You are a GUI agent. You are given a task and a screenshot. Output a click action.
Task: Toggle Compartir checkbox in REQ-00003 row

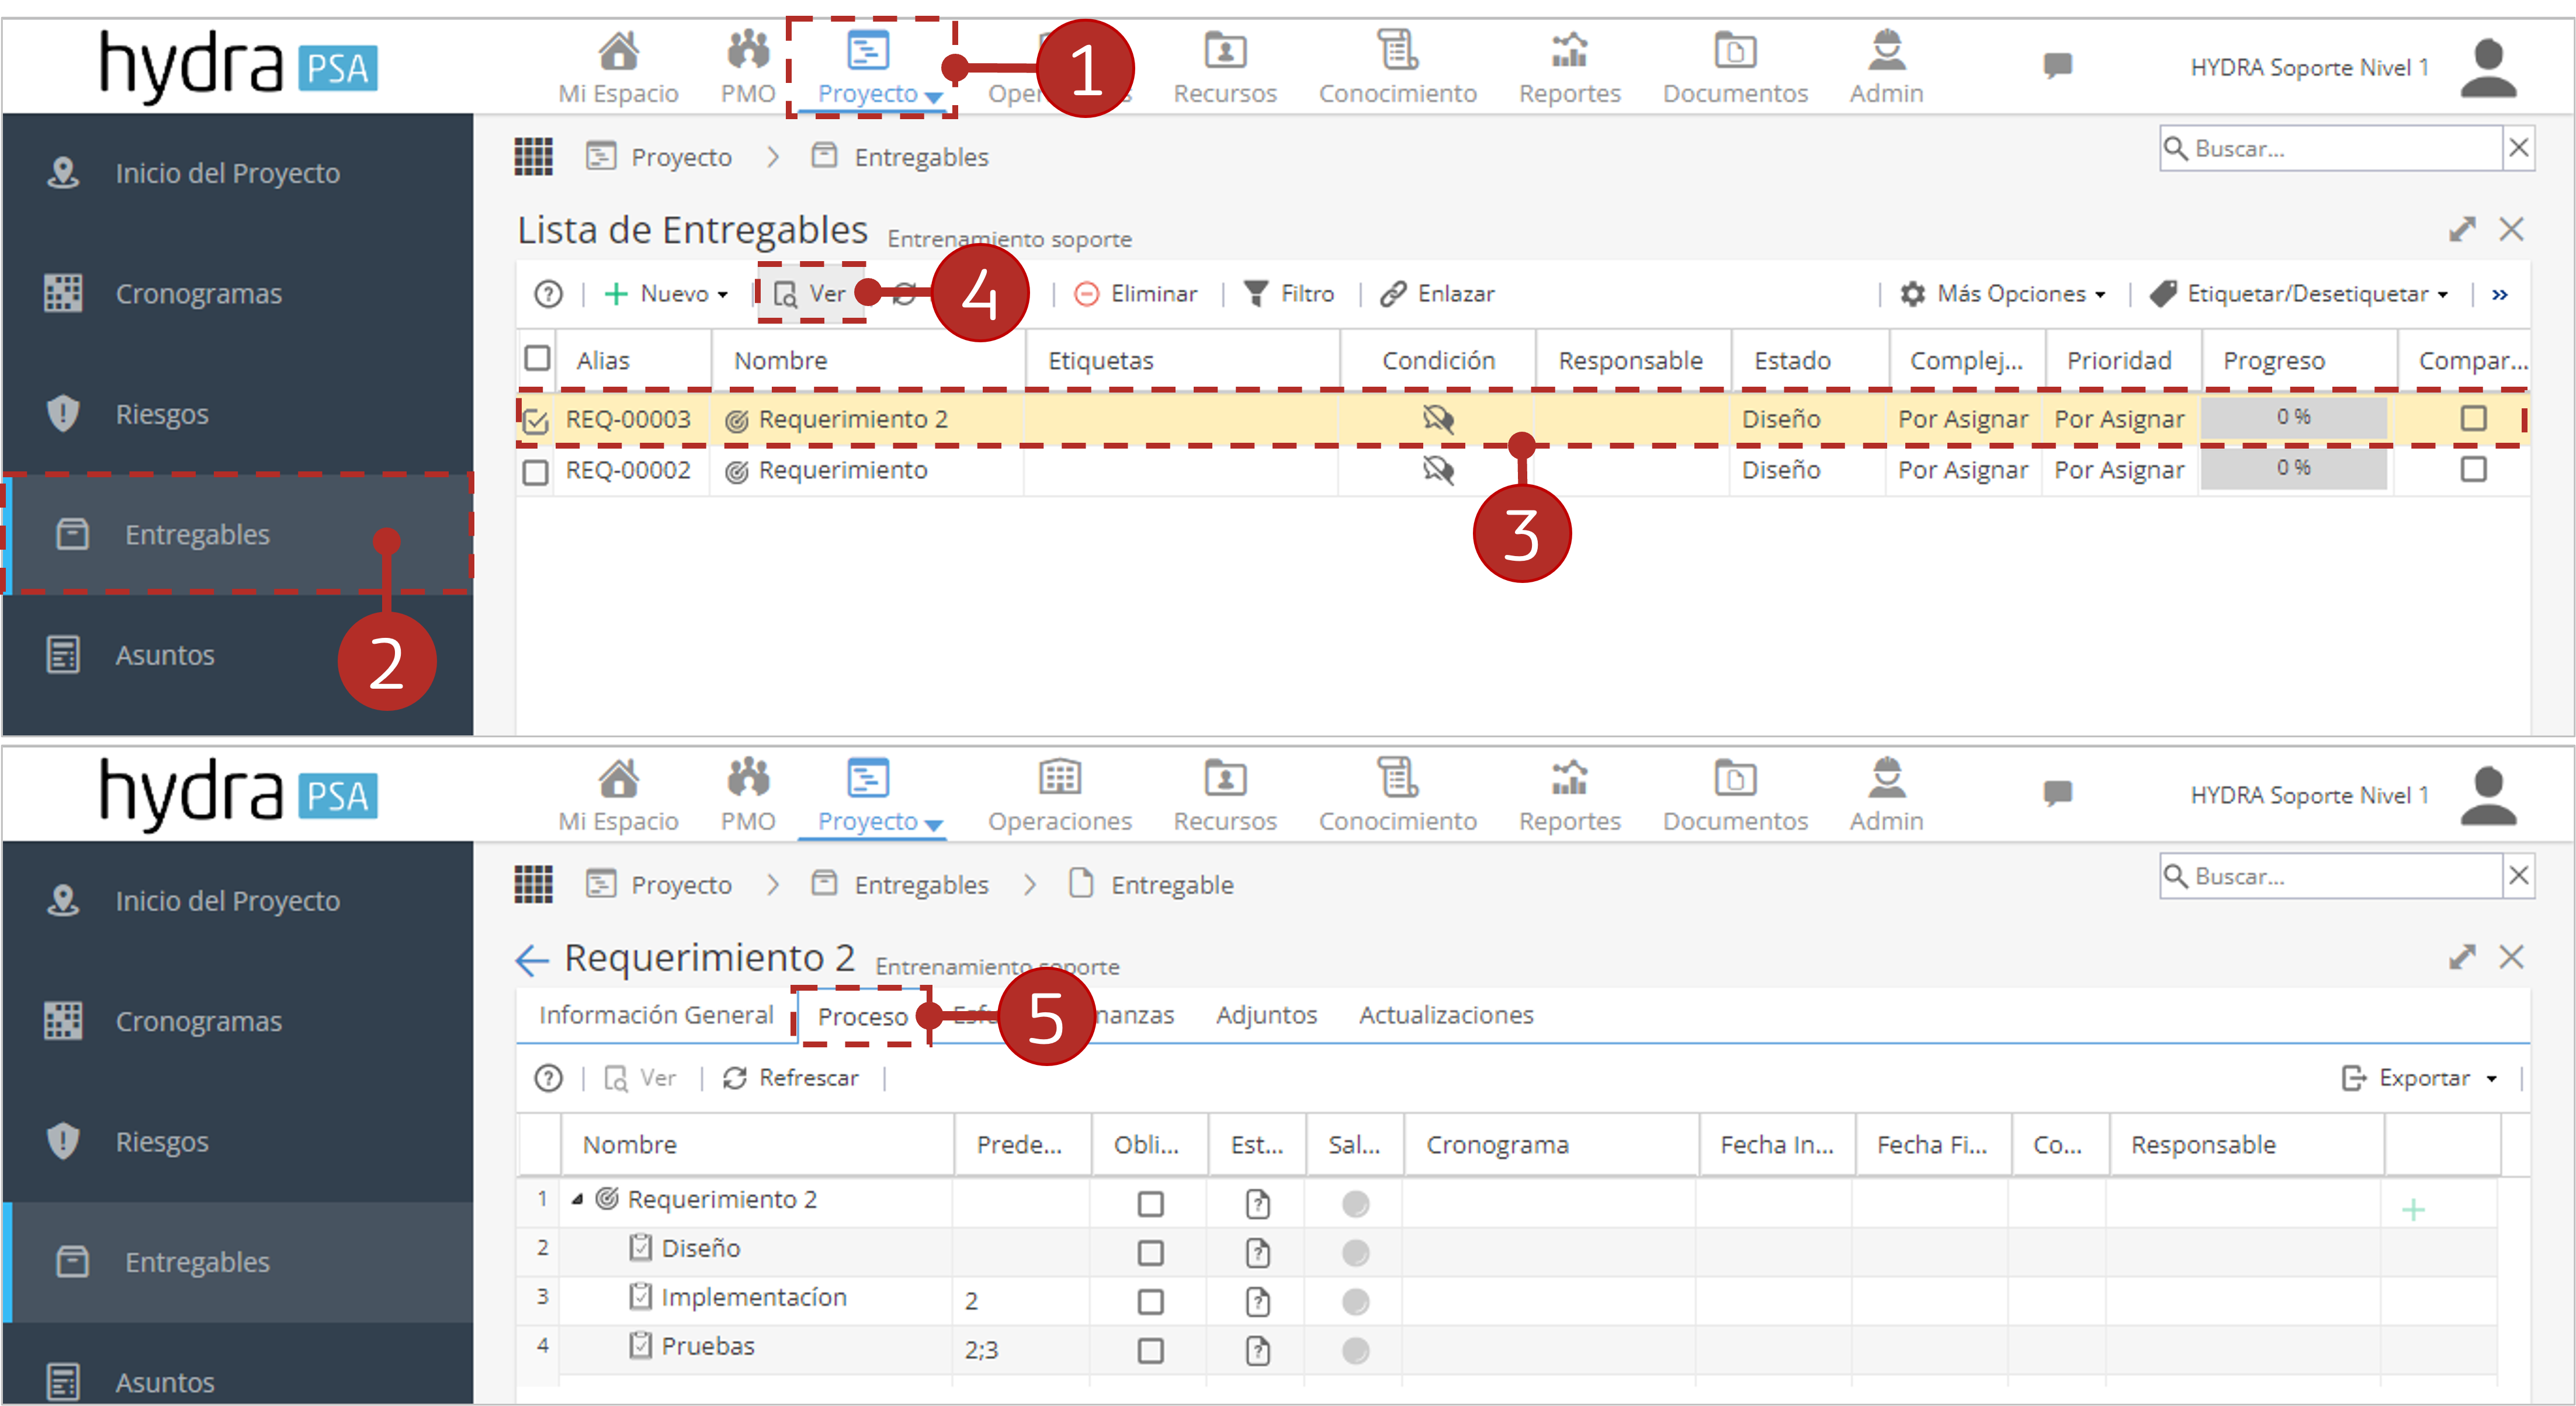point(2473,418)
